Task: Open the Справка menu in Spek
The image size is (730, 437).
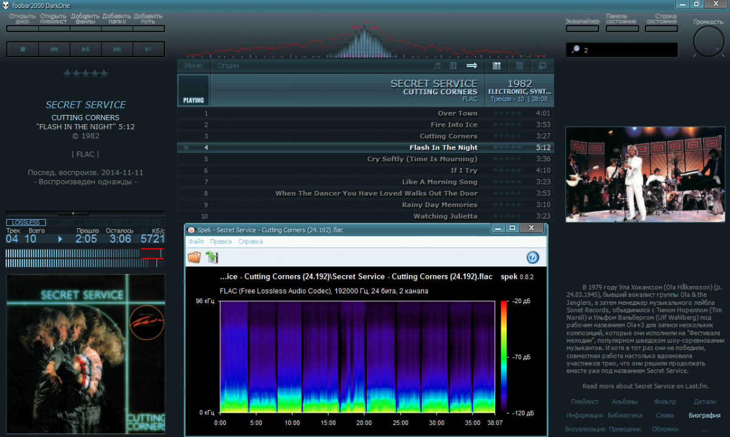Action: (251, 242)
